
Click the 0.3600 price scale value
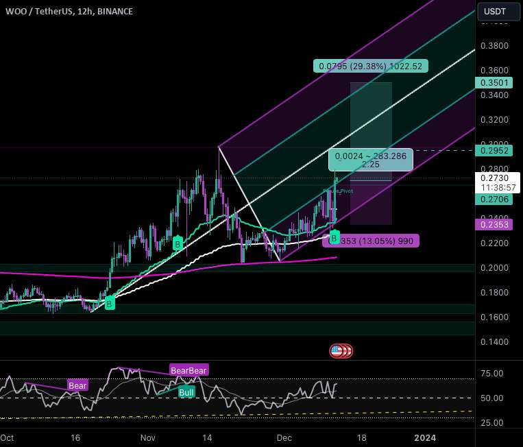(494, 70)
